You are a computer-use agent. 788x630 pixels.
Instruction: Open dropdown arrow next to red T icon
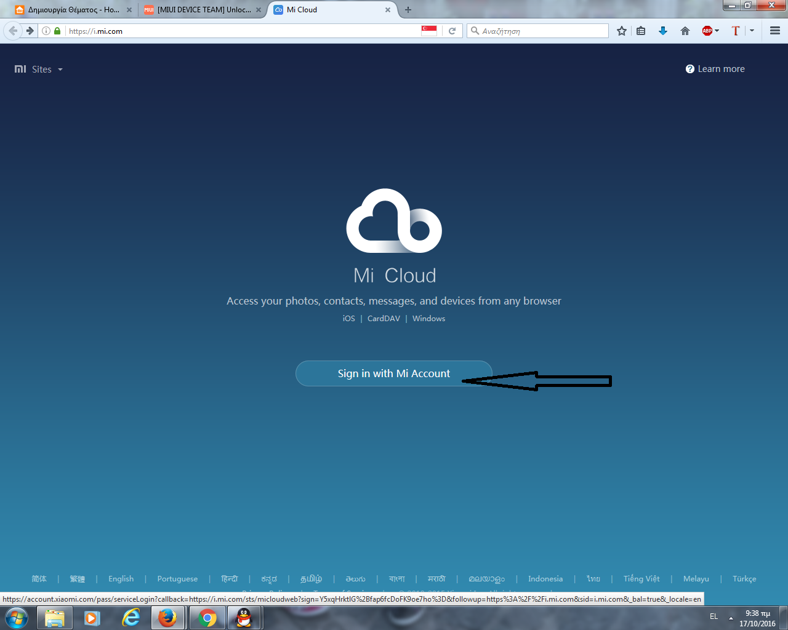(x=752, y=31)
